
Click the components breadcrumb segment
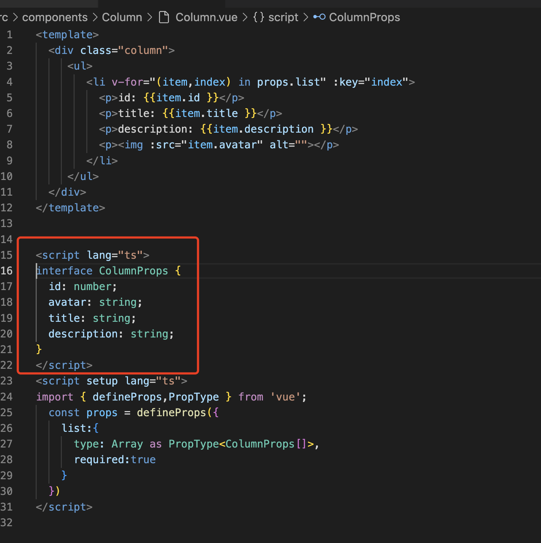[55, 17]
